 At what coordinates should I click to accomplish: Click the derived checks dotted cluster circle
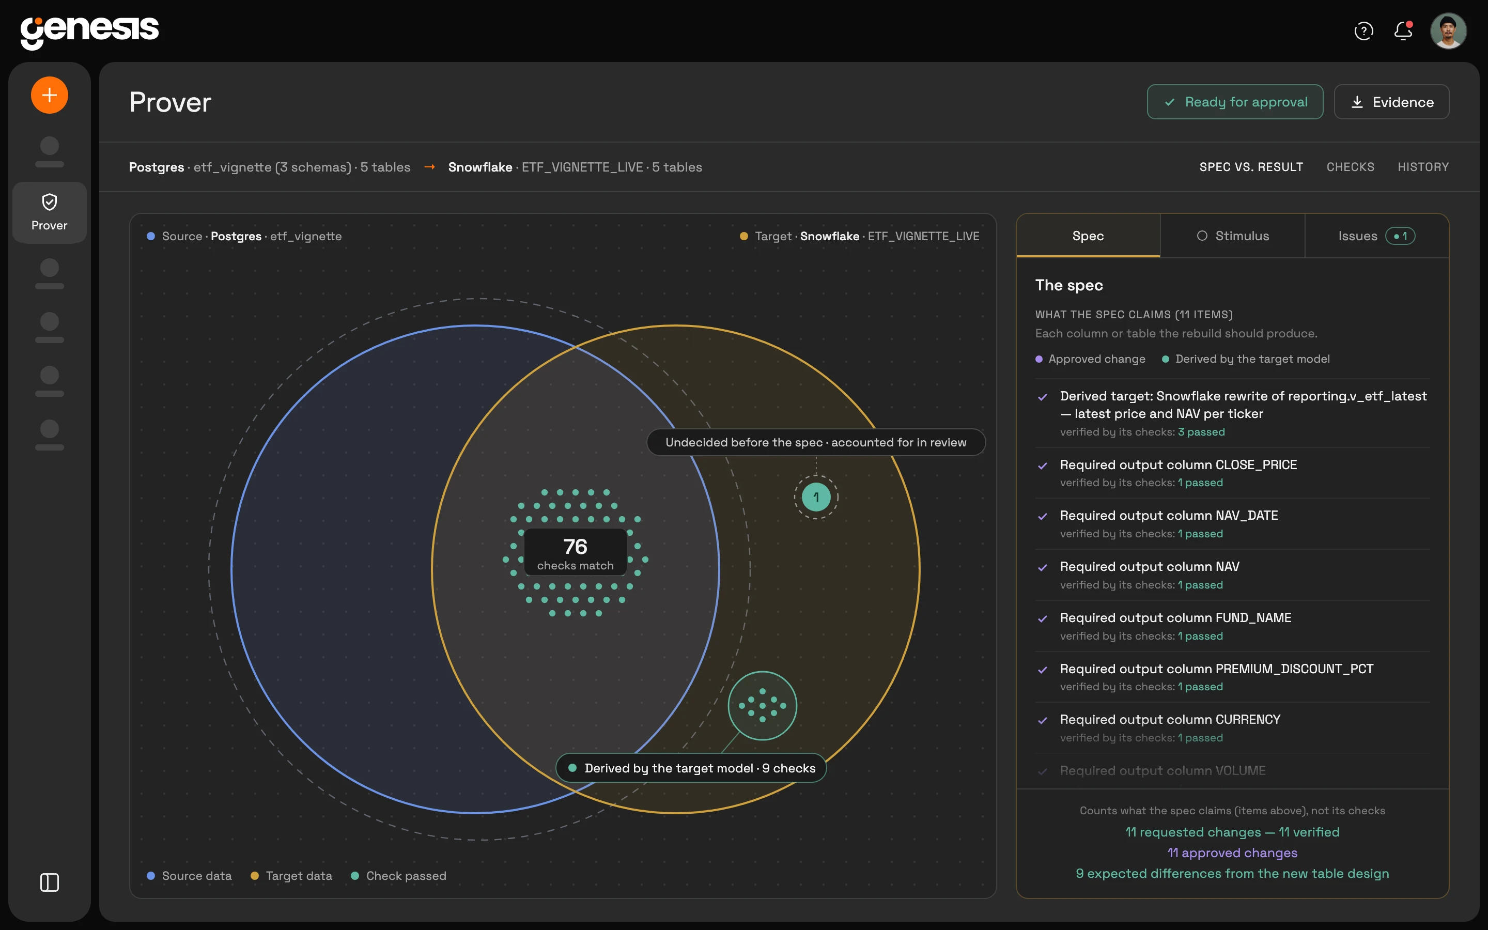tap(763, 705)
